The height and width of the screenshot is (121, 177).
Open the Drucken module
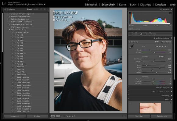[161, 5]
